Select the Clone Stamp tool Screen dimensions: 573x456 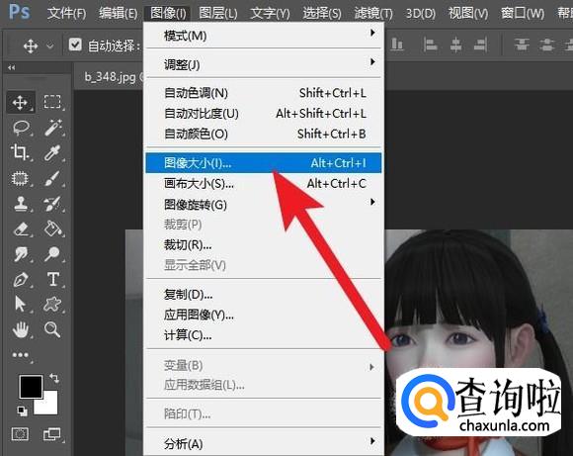click(x=21, y=204)
